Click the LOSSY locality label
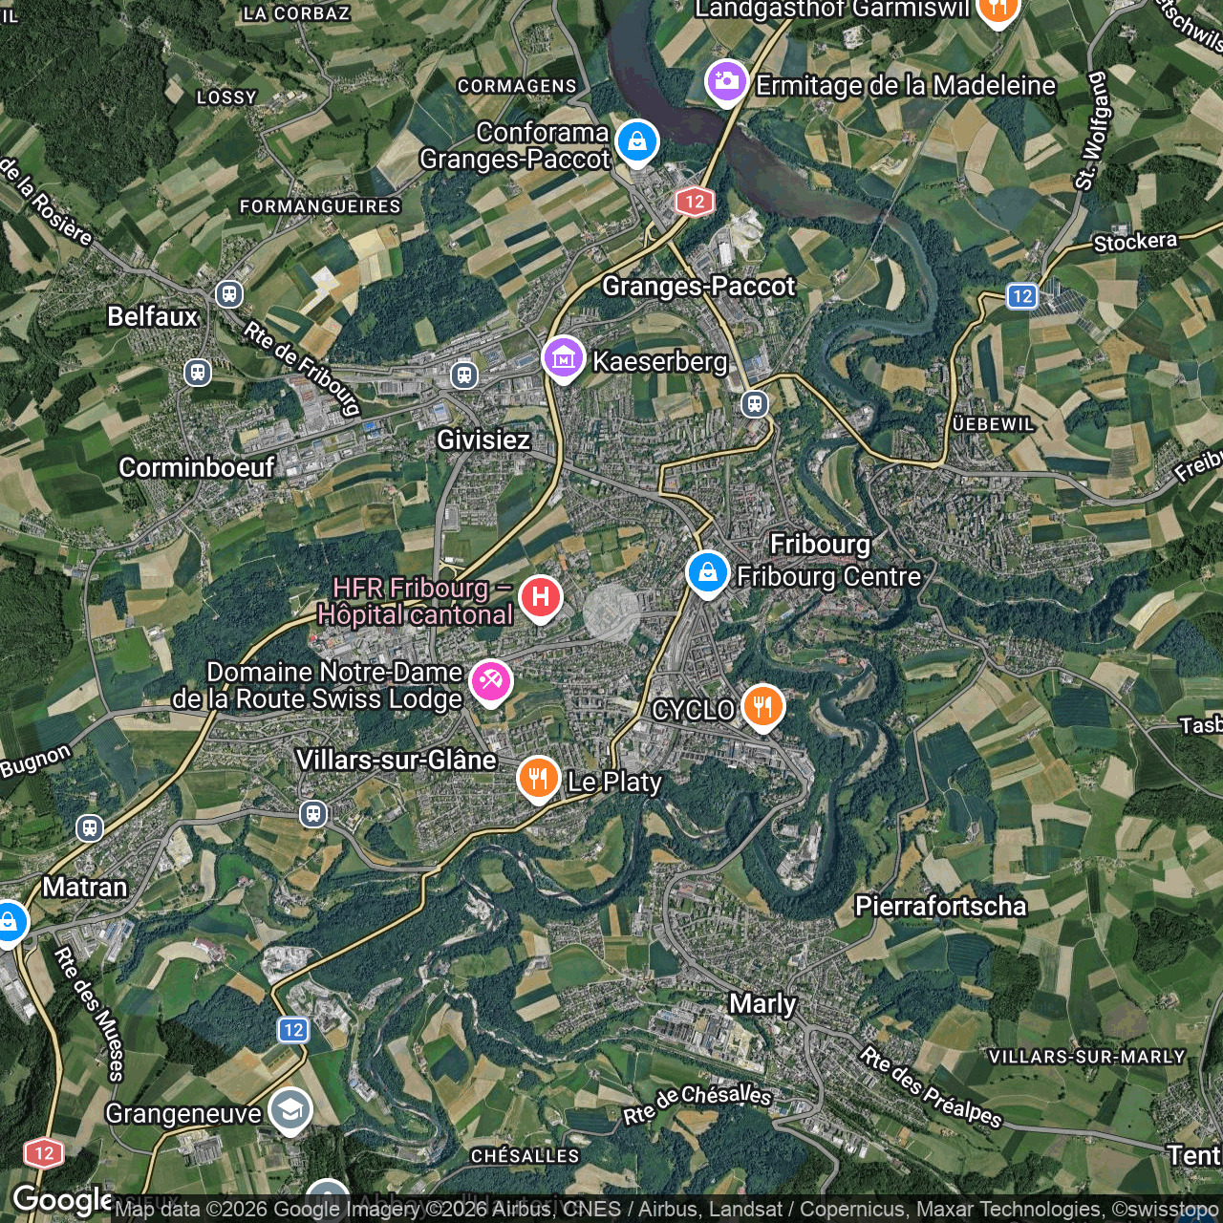The height and width of the screenshot is (1223, 1223). tap(226, 97)
